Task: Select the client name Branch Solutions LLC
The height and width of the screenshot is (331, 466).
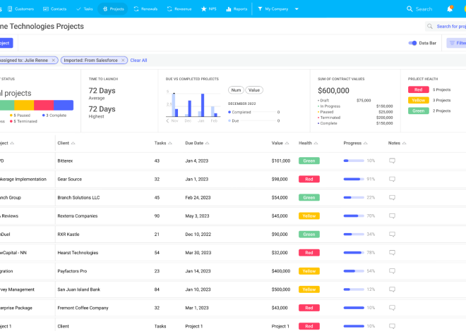Action: 78,197
